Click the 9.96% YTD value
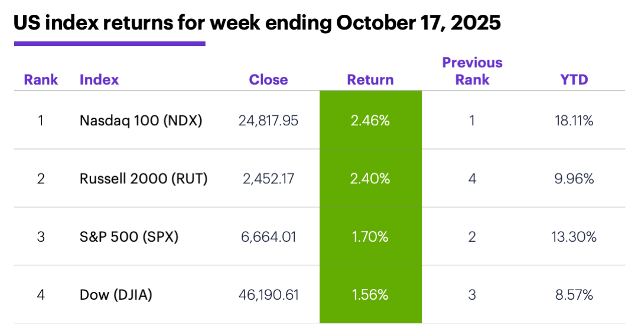The width and height of the screenshot is (638, 334). tap(574, 179)
